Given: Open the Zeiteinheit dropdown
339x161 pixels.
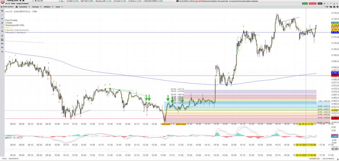Looking at the screenshot, I should (x=23, y=6).
